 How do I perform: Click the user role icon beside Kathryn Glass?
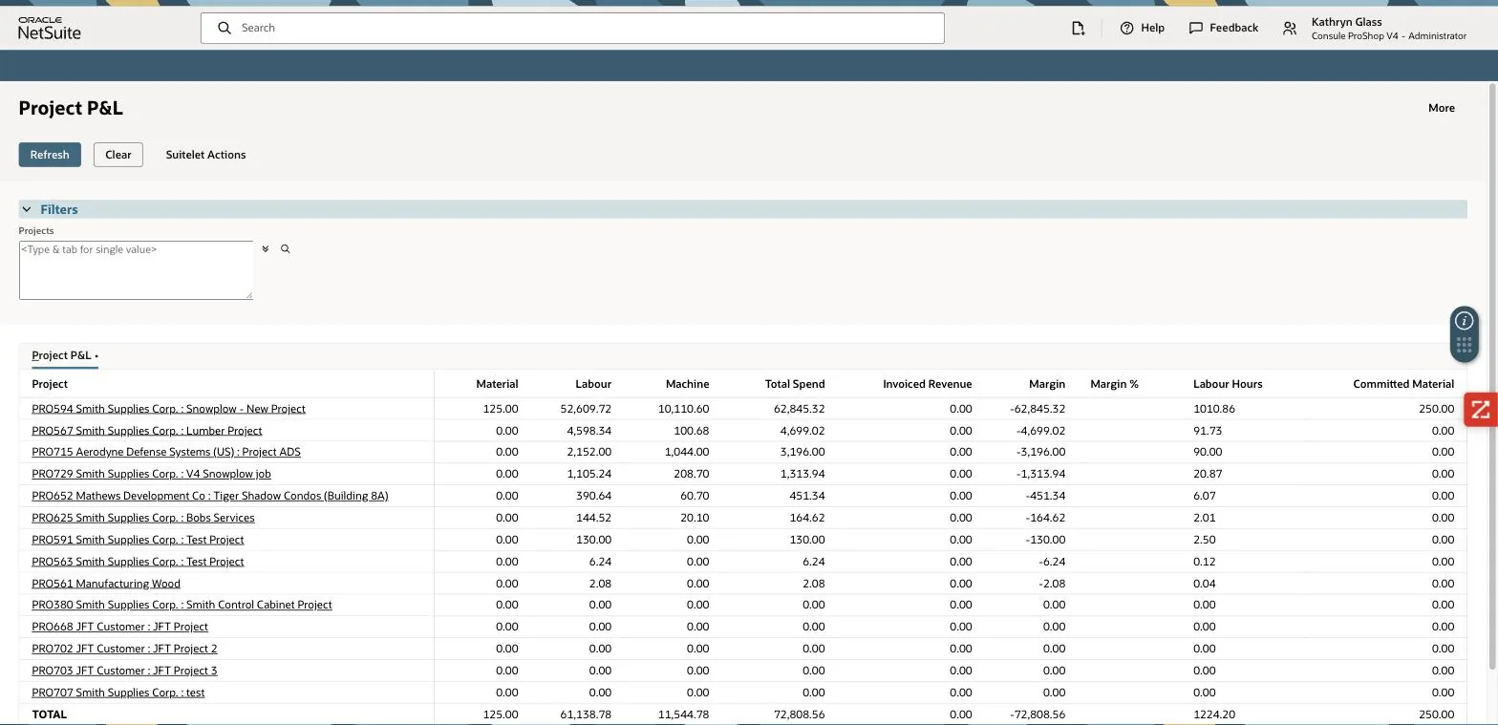(x=1290, y=29)
